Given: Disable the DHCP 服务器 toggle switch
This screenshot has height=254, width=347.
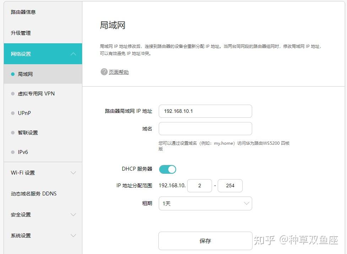Looking at the screenshot, I should tap(168, 169).
